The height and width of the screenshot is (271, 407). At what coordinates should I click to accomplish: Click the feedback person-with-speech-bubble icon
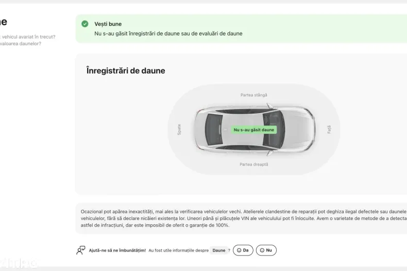(x=80, y=250)
